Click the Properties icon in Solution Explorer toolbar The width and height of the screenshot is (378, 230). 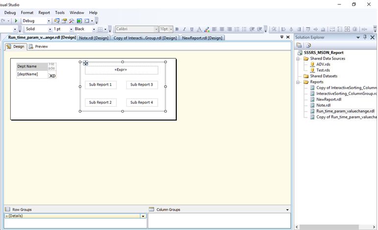pyautogui.click(x=299, y=45)
